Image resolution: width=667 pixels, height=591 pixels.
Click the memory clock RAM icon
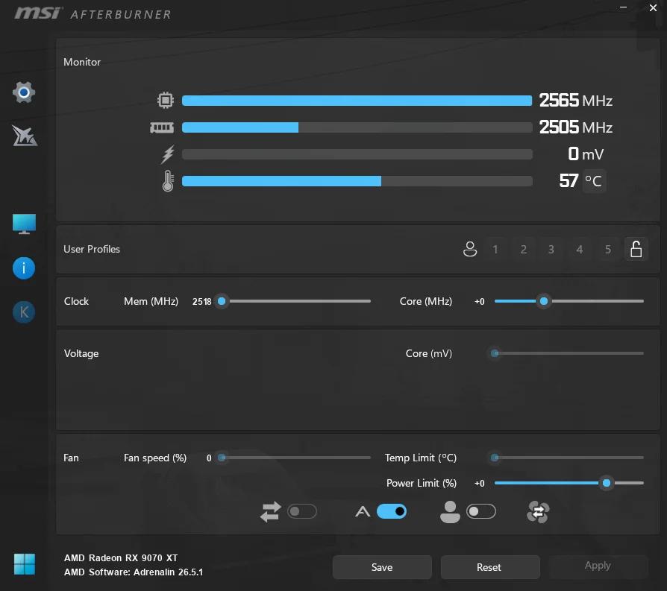click(x=162, y=127)
